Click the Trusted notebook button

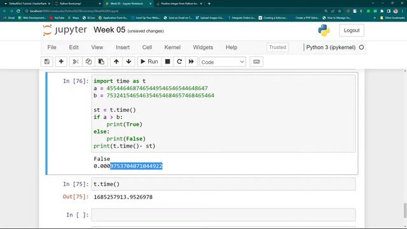277,47
